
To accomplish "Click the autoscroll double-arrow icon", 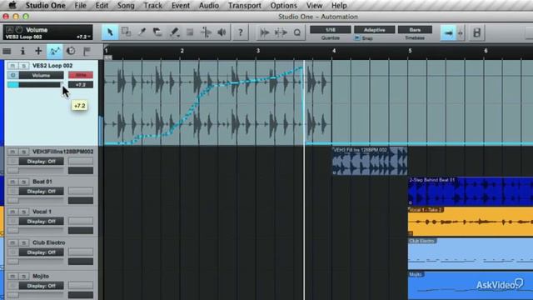I will click(265, 32).
